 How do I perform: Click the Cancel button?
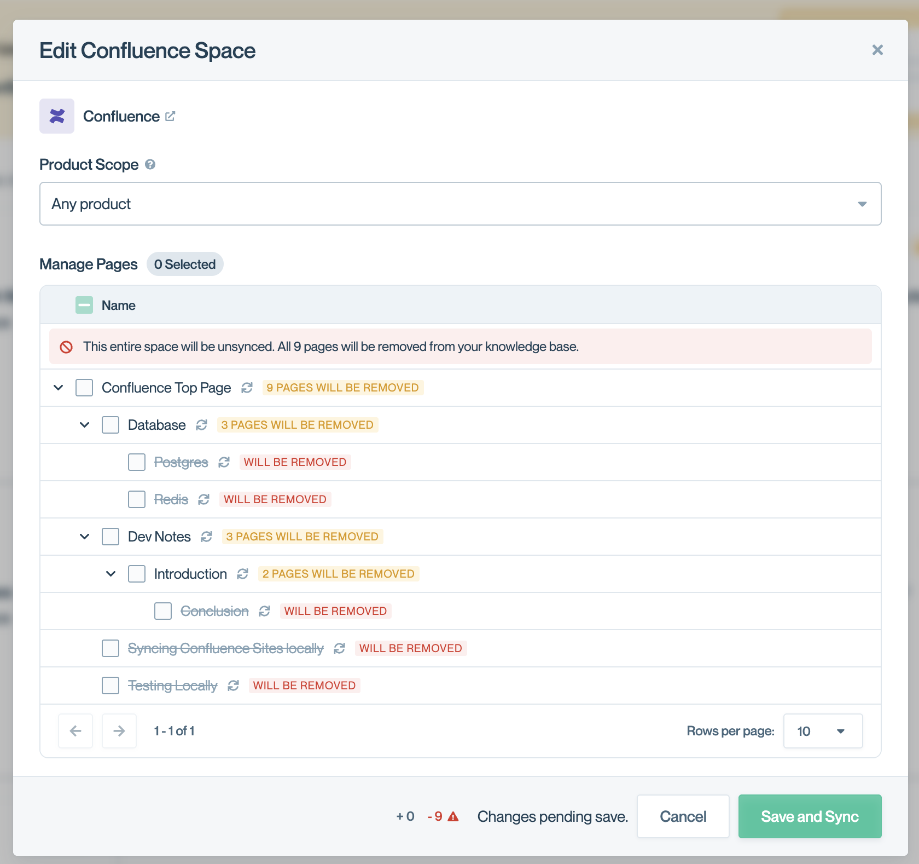[x=683, y=816]
